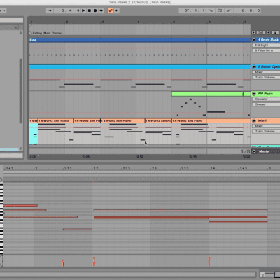Viewport: 280px width, 280px height.
Task: Open the EQ Eight device chooser
Action: click(x=266, y=45)
